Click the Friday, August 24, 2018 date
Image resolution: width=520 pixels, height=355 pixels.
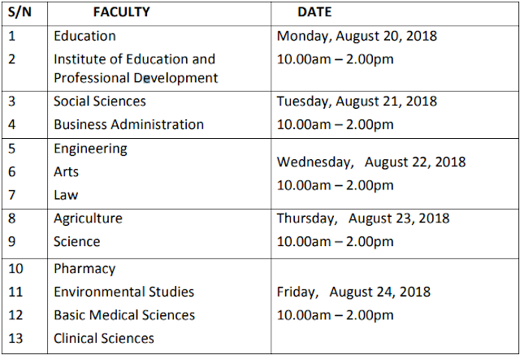coord(353,292)
